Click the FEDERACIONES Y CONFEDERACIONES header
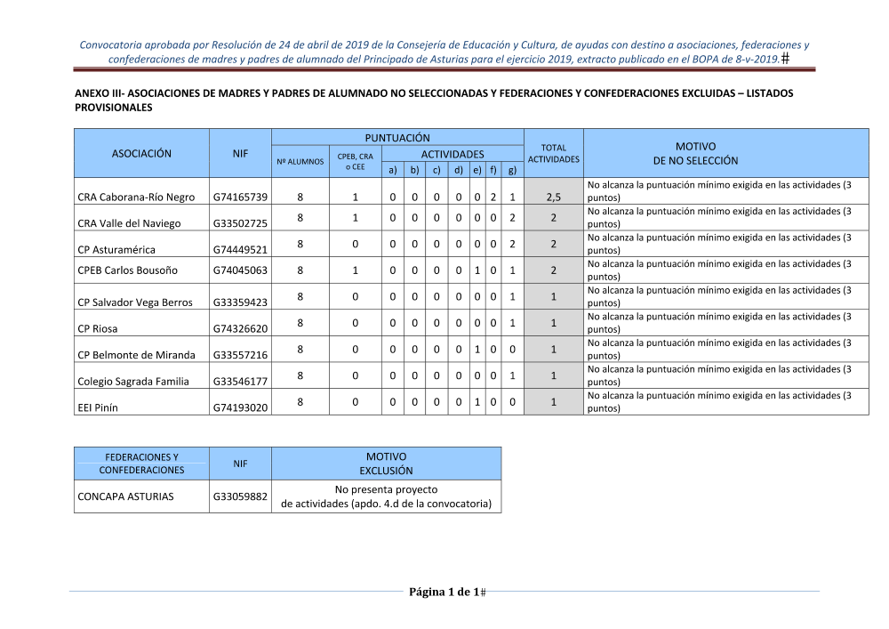Viewport: 889px width, 629px height. pyautogui.click(x=141, y=464)
